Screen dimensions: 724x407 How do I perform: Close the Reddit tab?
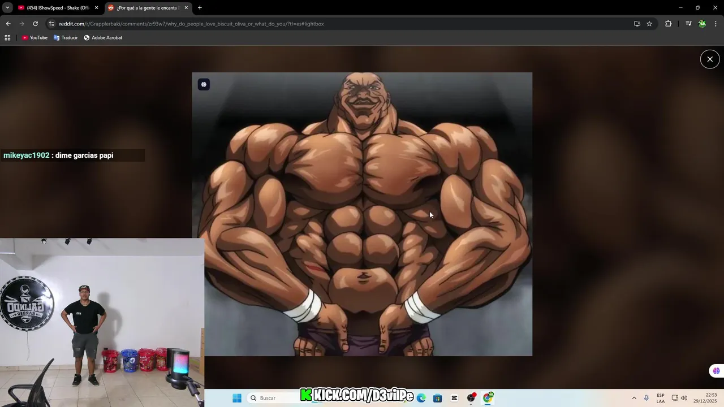(x=186, y=8)
